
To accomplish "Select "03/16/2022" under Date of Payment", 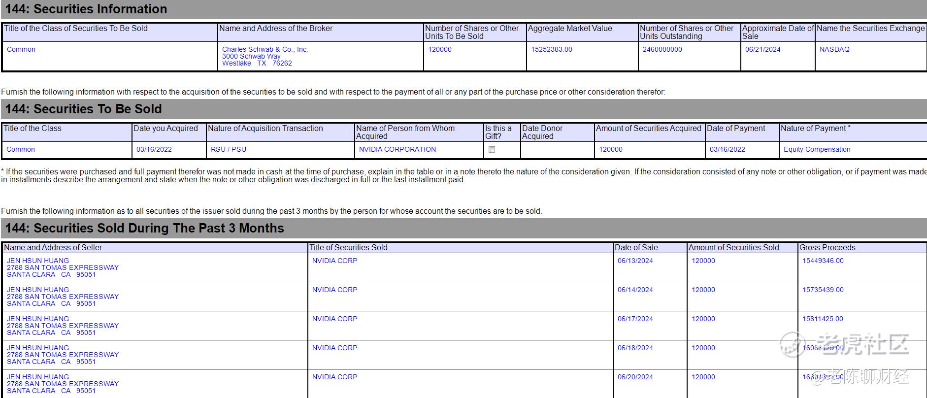I will pos(728,149).
